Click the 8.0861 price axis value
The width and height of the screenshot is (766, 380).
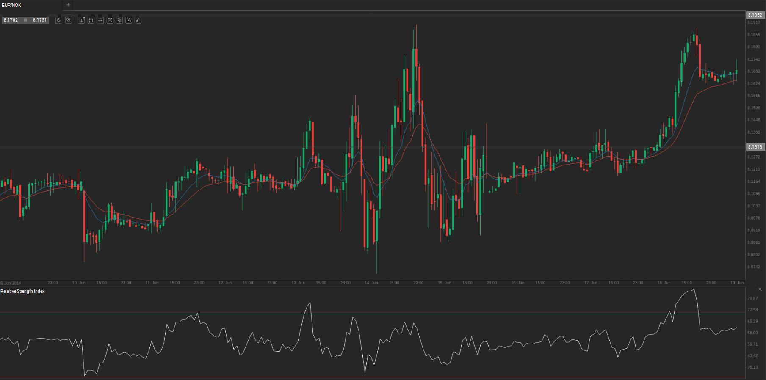(754, 242)
